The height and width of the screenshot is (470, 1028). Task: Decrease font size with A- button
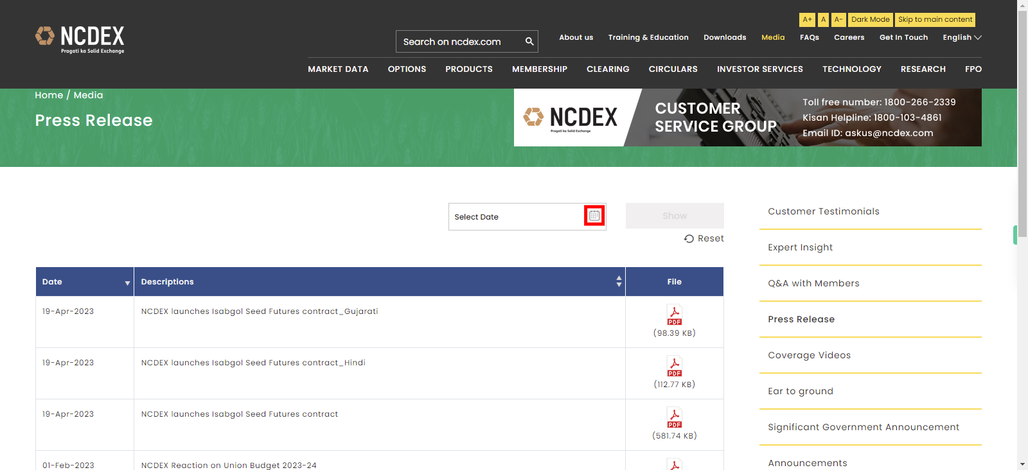(x=838, y=20)
